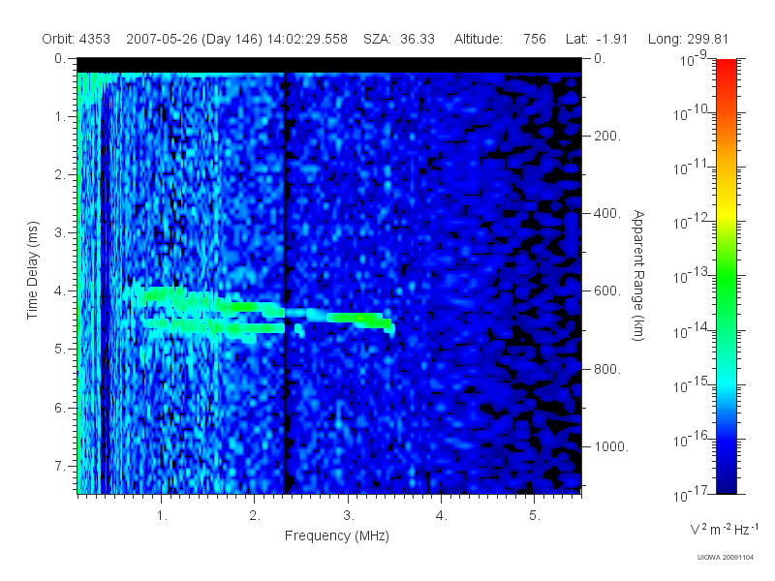Image resolution: width=775 pixels, height=581 pixels.
Task: Click the 1. tick label on Time Delay axis
Action: click(x=60, y=116)
